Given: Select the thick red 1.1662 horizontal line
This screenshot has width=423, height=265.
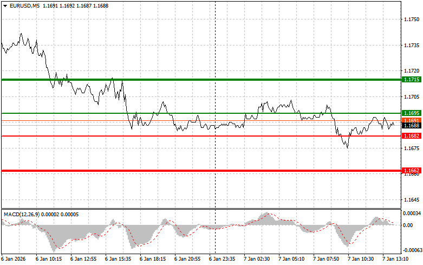Looking at the screenshot, I should tap(201, 171).
